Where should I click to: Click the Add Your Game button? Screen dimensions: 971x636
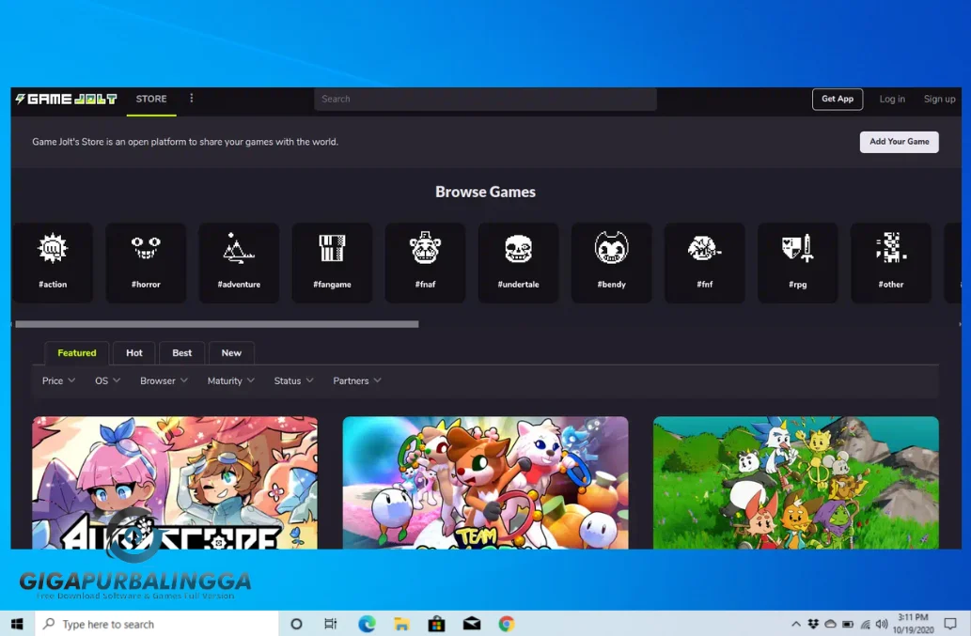pyautogui.click(x=900, y=142)
